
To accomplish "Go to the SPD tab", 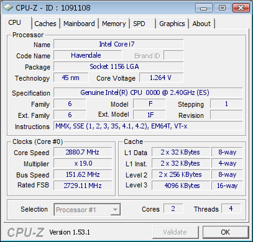I will [142, 24].
